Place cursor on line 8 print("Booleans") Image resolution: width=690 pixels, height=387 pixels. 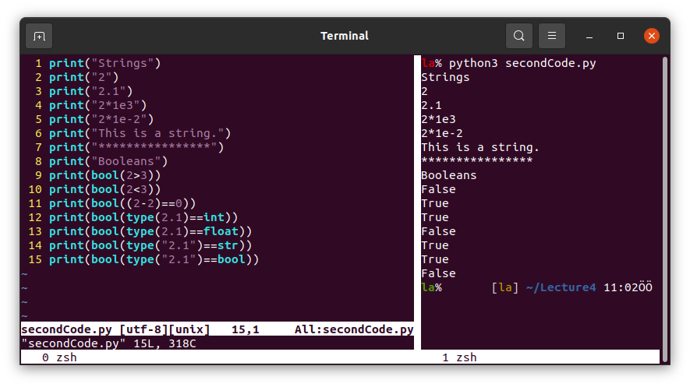click(x=108, y=161)
